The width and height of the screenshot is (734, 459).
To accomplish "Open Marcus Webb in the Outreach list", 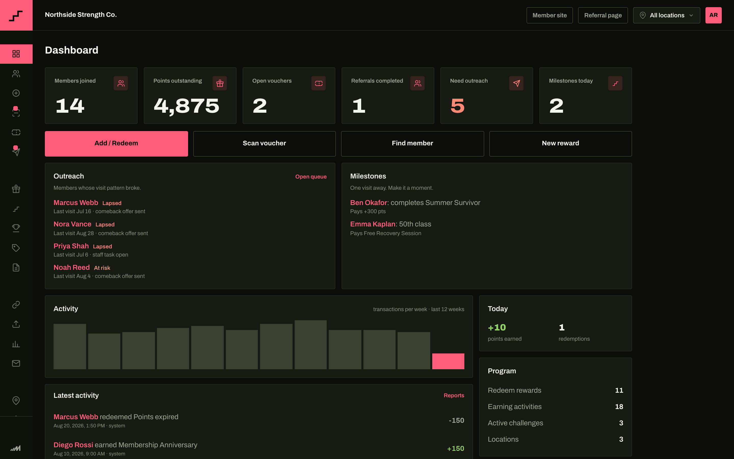I will pos(76,202).
